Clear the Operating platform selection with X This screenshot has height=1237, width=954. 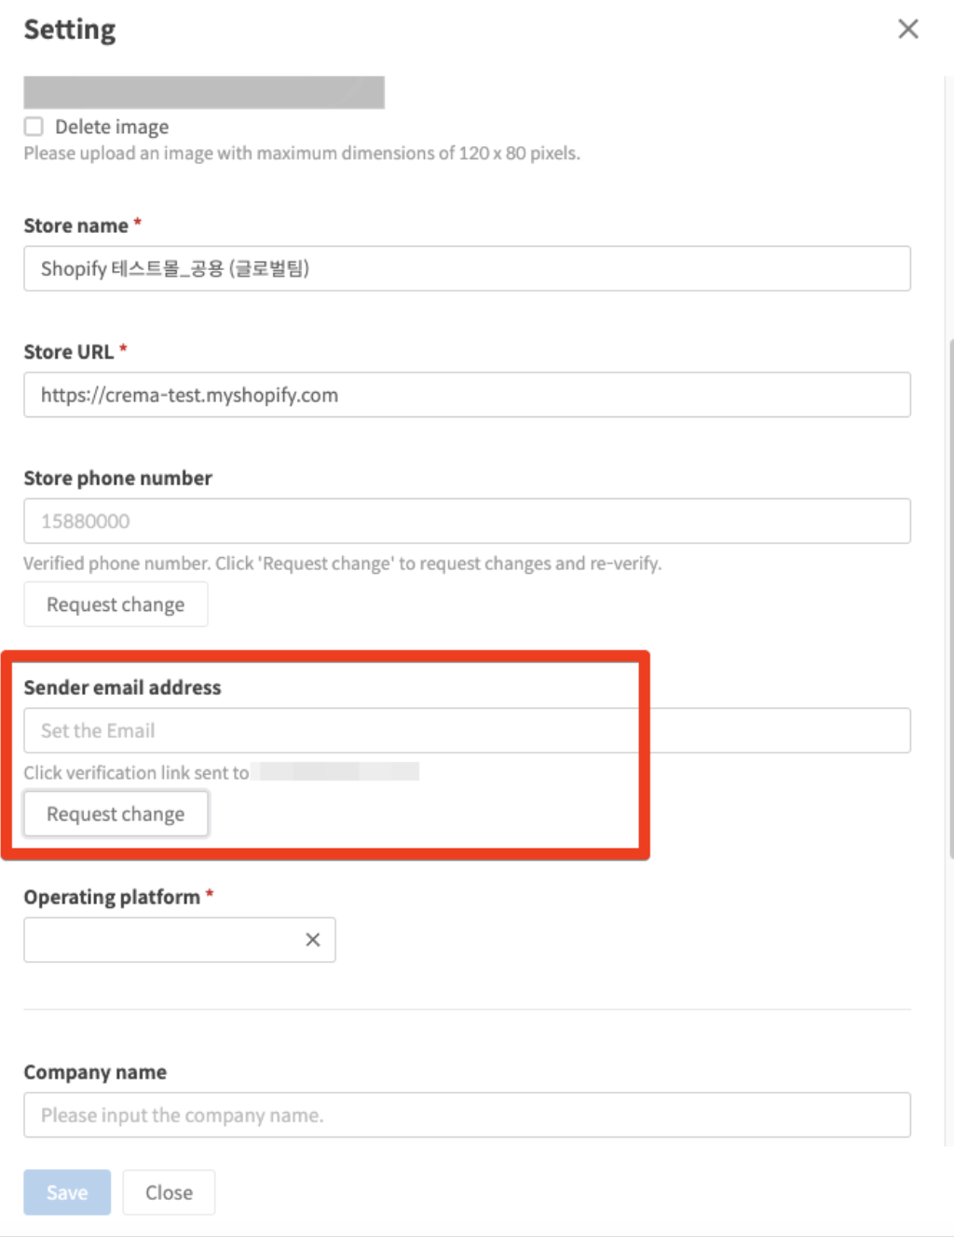(313, 940)
